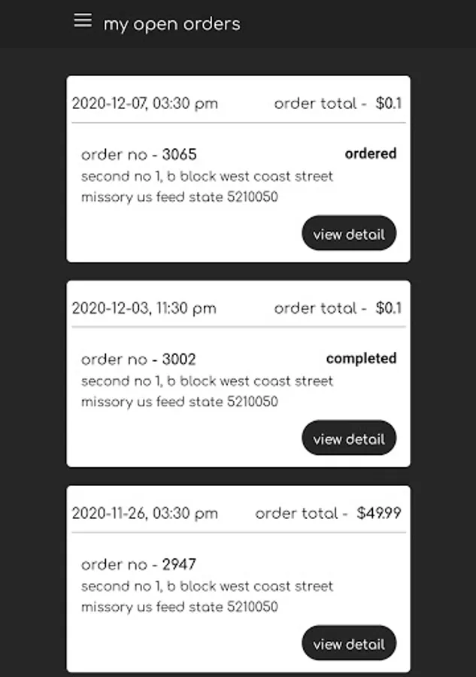This screenshot has width=476, height=677.
Task: Tap the address text of order 3065
Action: coord(207,187)
